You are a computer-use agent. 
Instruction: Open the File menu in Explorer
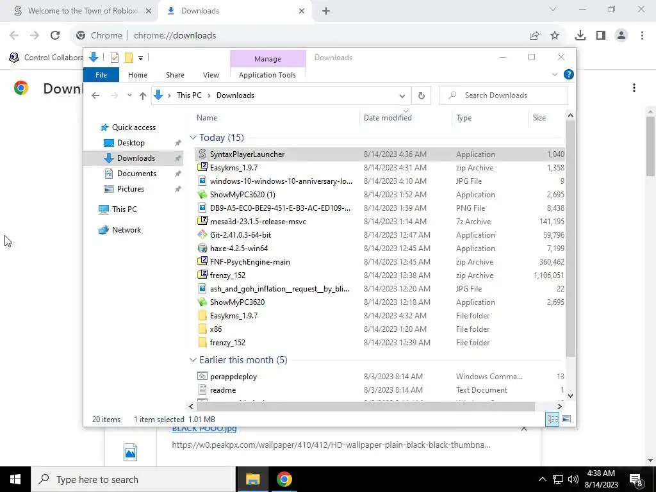(x=101, y=75)
